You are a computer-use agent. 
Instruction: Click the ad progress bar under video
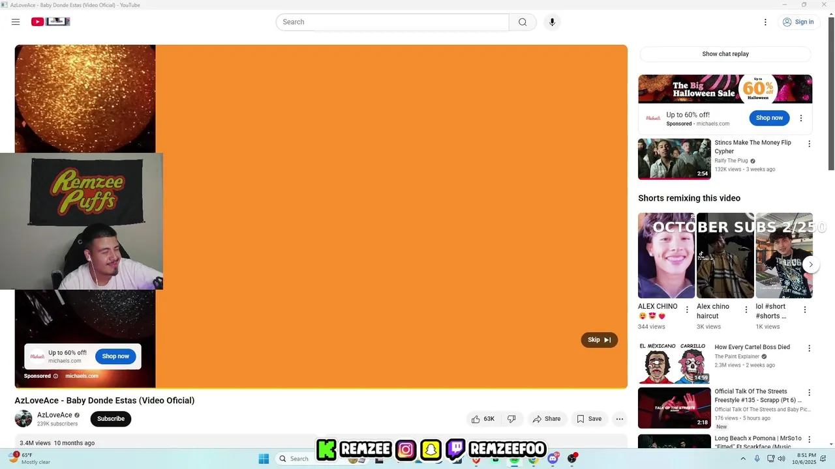321,388
